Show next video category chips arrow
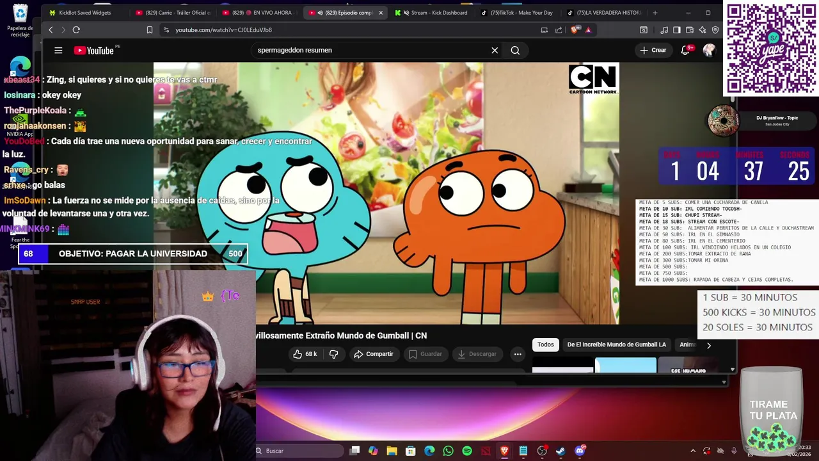Image resolution: width=819 pixels, height=461 pixels. point(708,345)
